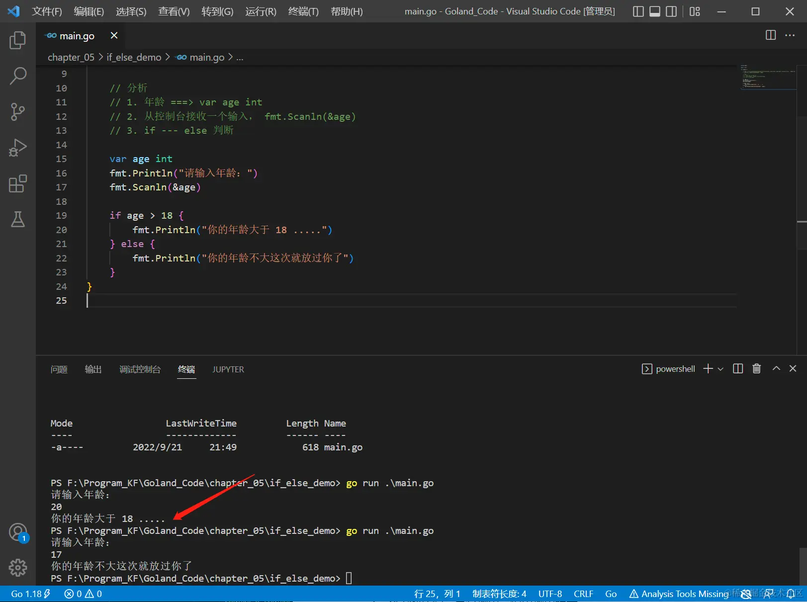Screen dimensions: 807x602
Task: Click fmt.Scanln(&age) code on line 17
Action: click(155, 187)
